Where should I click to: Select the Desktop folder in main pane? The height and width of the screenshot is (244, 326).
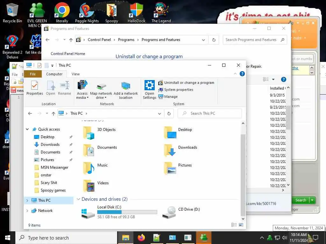tap(178, 132)
